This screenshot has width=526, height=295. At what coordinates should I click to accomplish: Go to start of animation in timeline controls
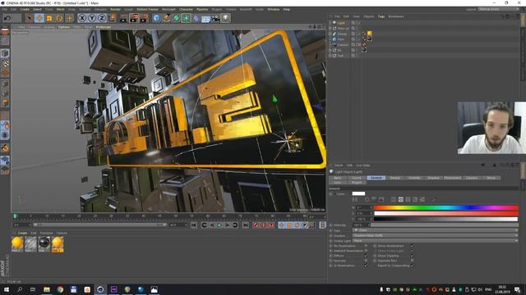tap(194, 225)
